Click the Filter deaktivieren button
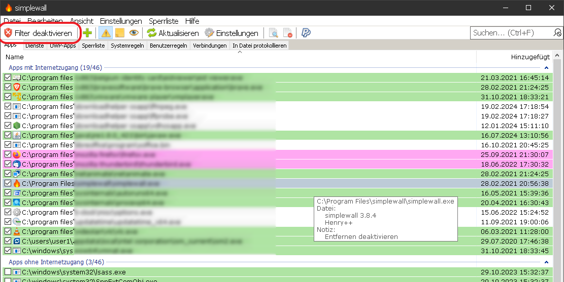Viewport: 564px width, 282px height. tap(39, 33)
